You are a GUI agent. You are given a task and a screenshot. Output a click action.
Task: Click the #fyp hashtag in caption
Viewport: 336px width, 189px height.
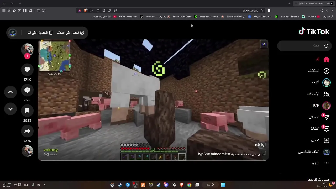click(x=204, y=154)
